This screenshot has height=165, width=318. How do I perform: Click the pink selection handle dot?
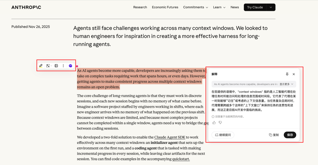[x=77, y=66]
